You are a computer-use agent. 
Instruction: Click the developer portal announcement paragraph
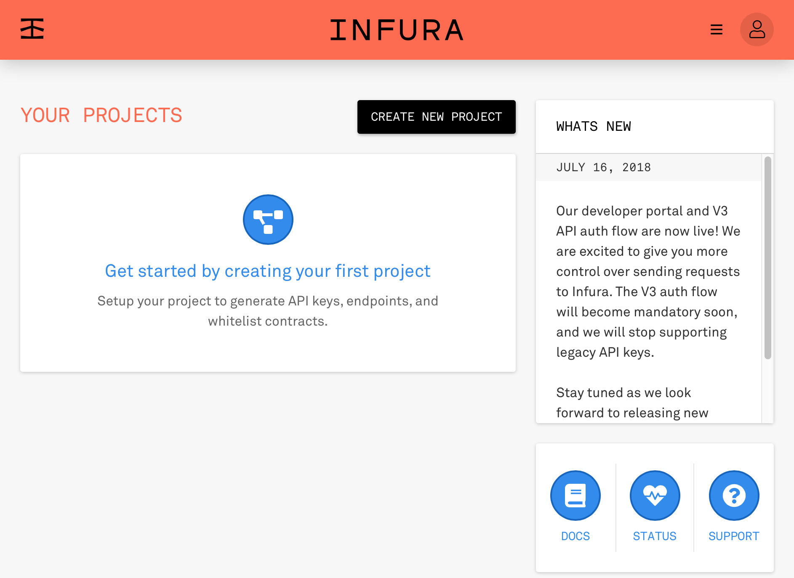(647, 281)
